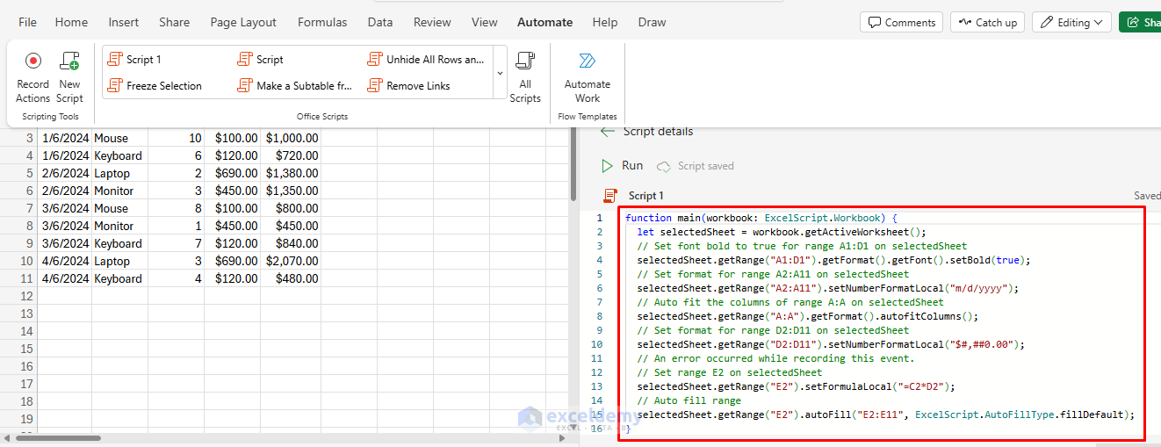Switch to the Page Layout tab
This screenshot has height=447, width=1161.
[x=243, y=22]
